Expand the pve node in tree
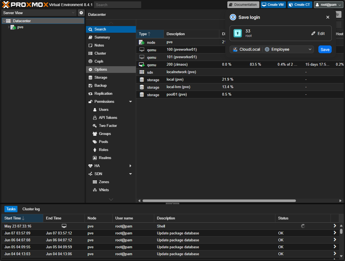 [x=9, y=27]
